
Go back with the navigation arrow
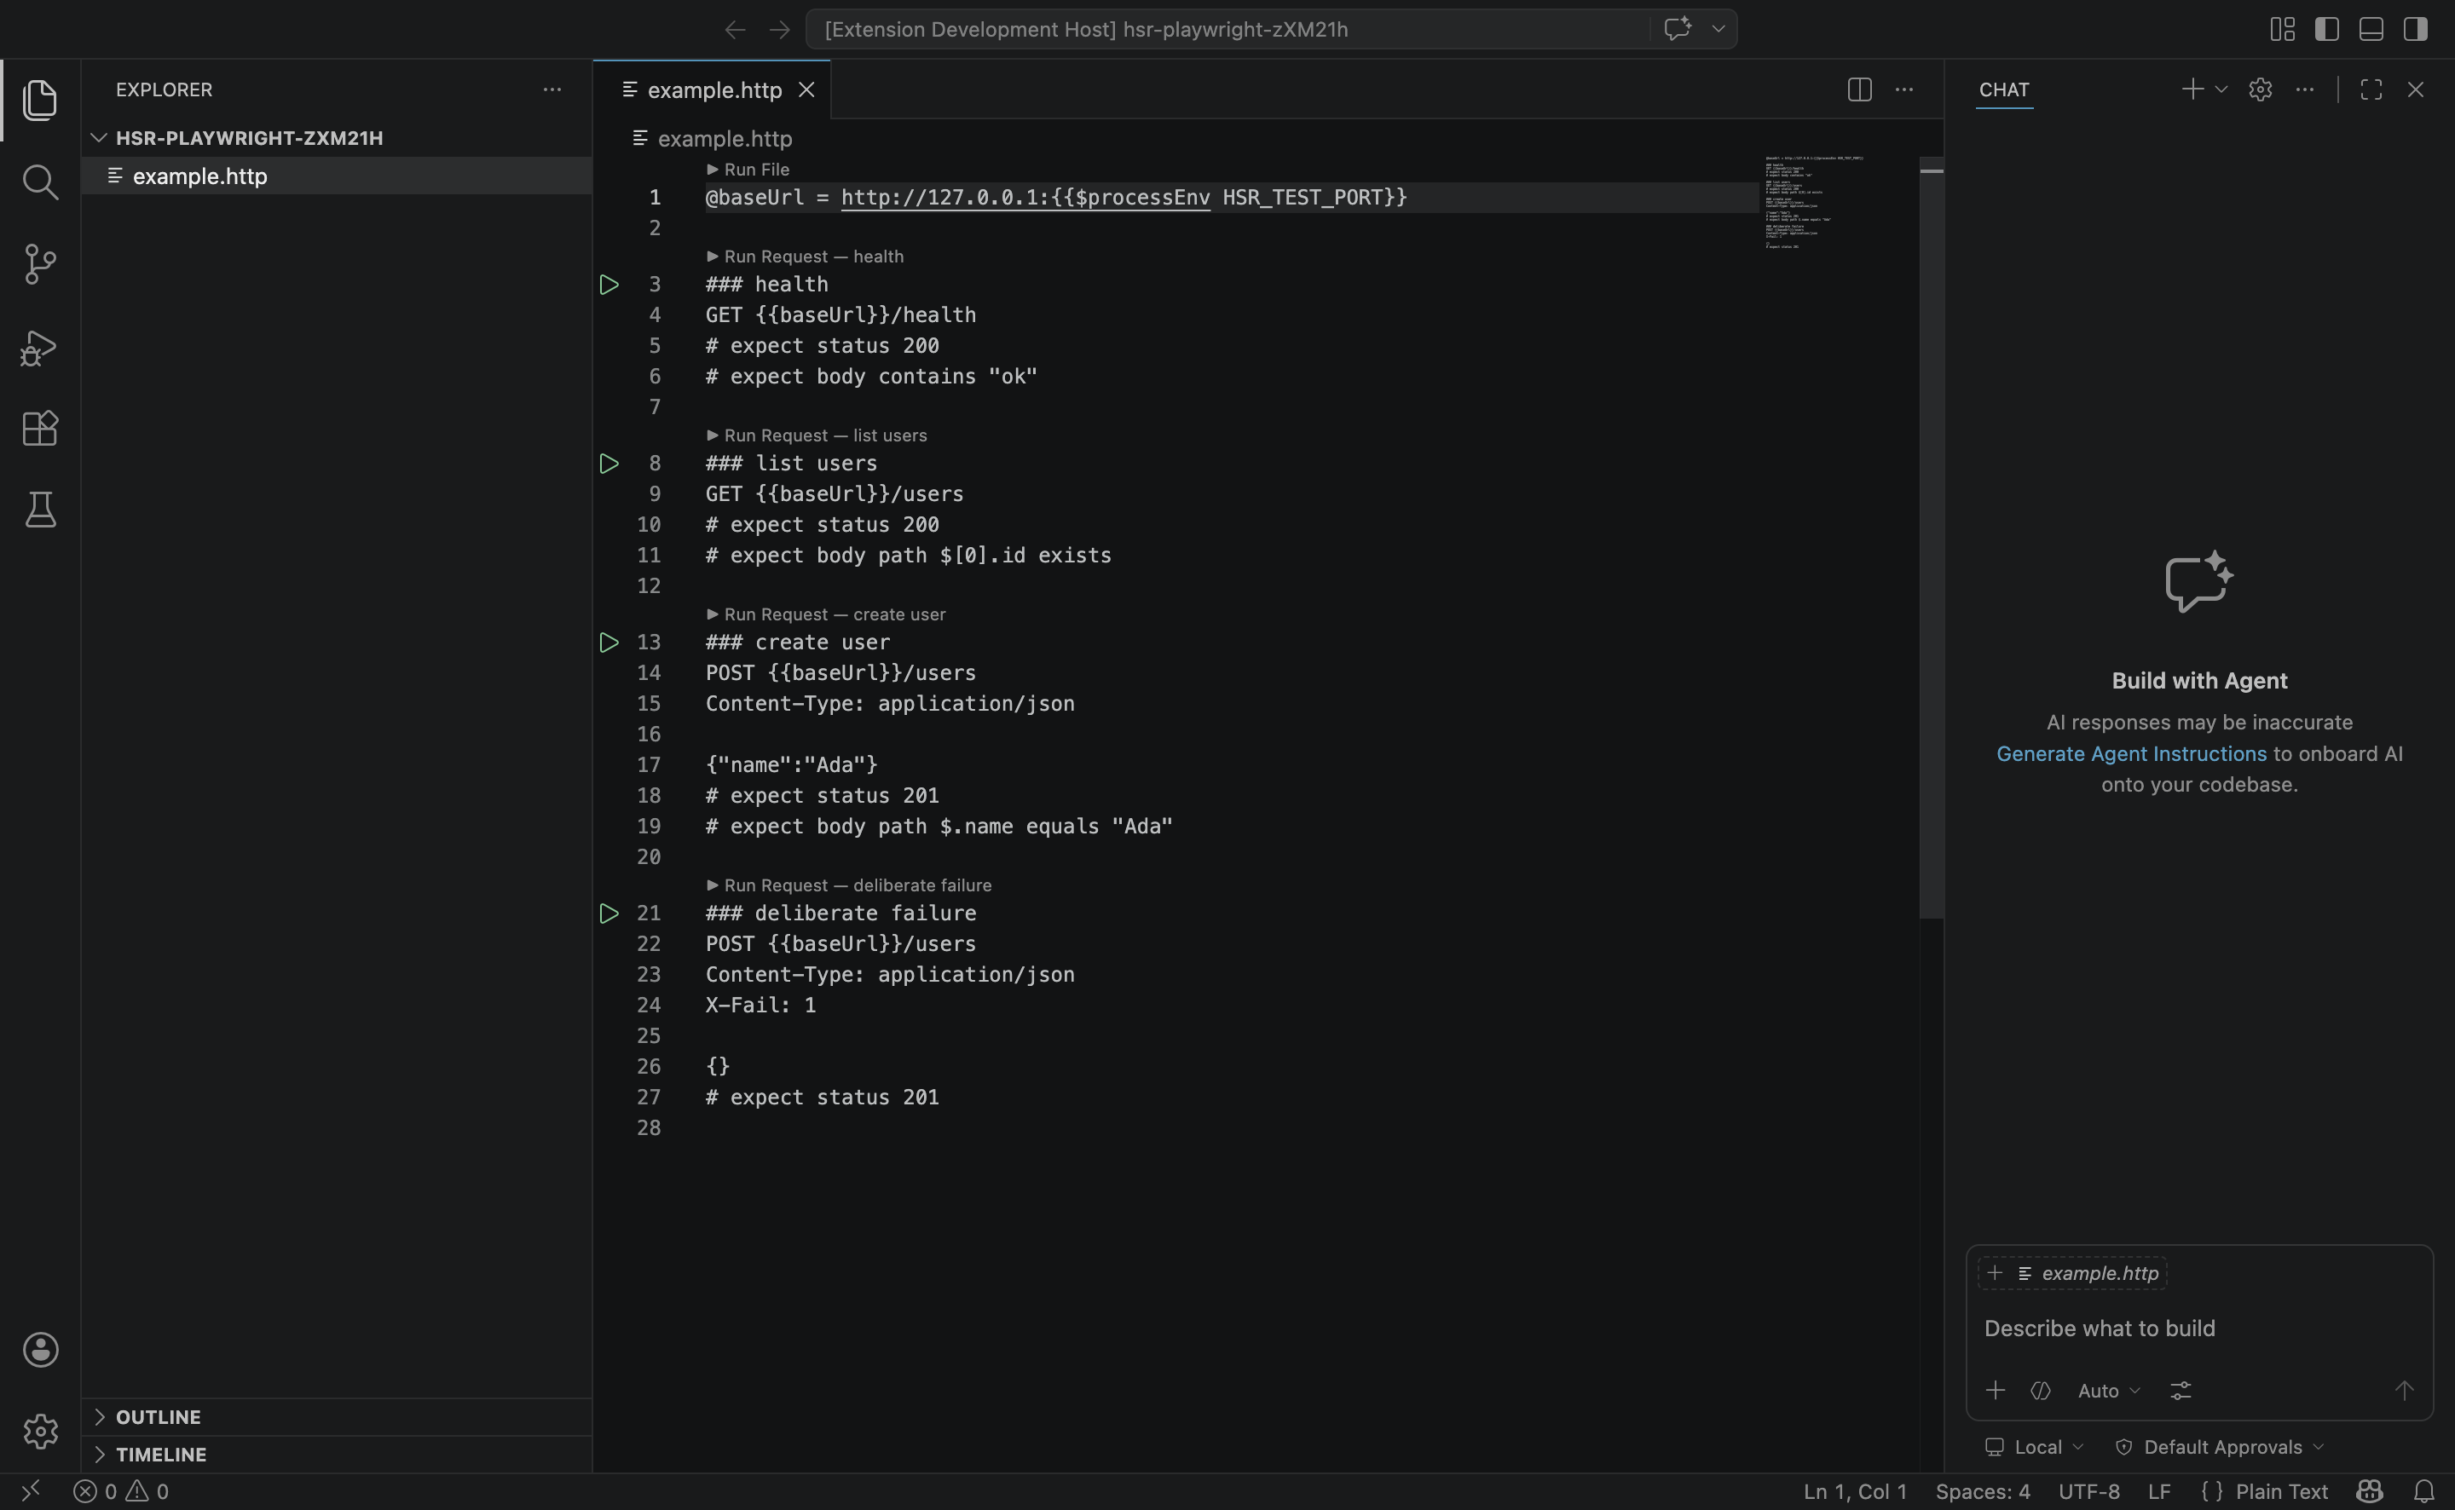(735, 30)
